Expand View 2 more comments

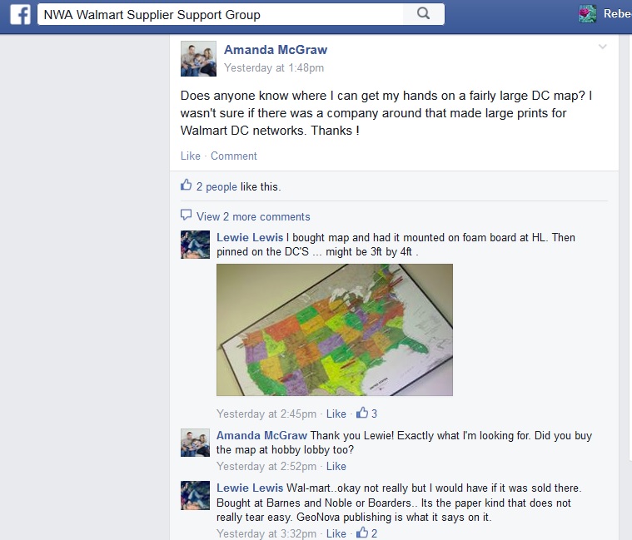(253, 216)
